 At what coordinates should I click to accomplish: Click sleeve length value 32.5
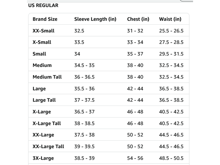[x=79, y=31]
